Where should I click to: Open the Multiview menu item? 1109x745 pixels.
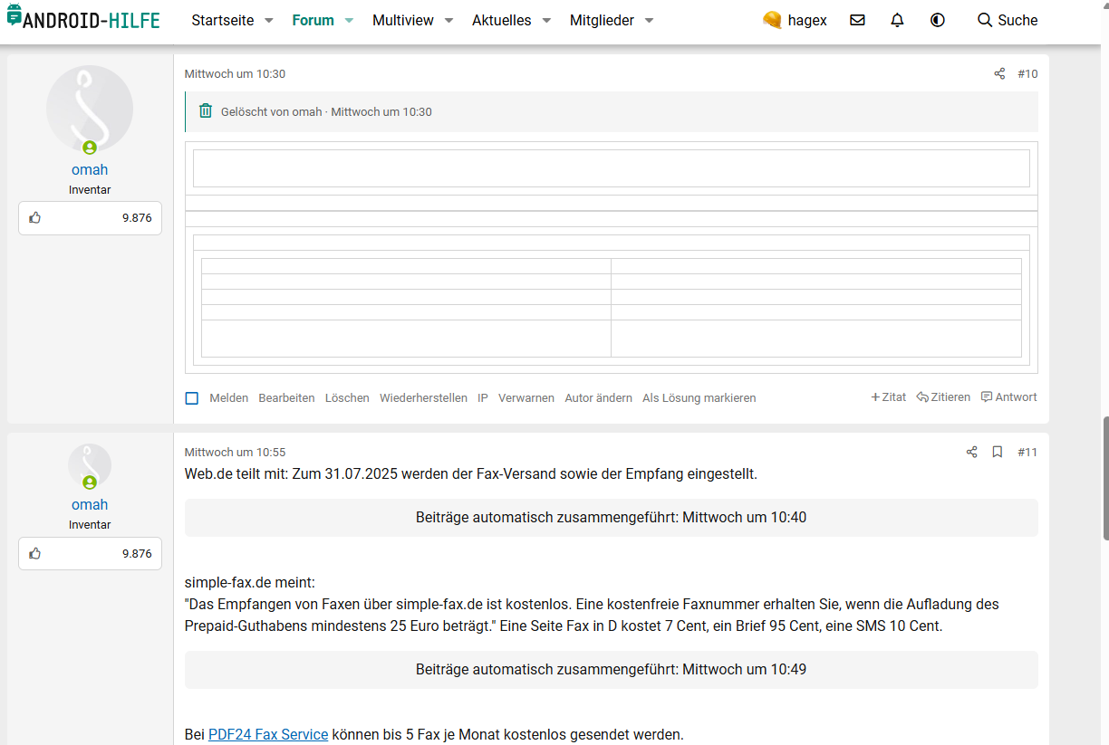tap(402, 20)
